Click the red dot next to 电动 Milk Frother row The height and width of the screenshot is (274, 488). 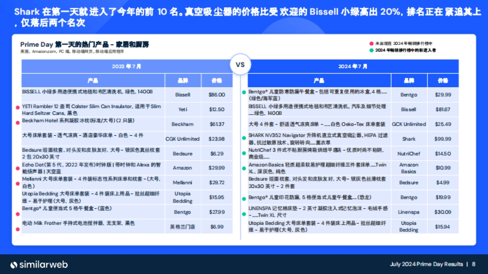pos(17,228)
